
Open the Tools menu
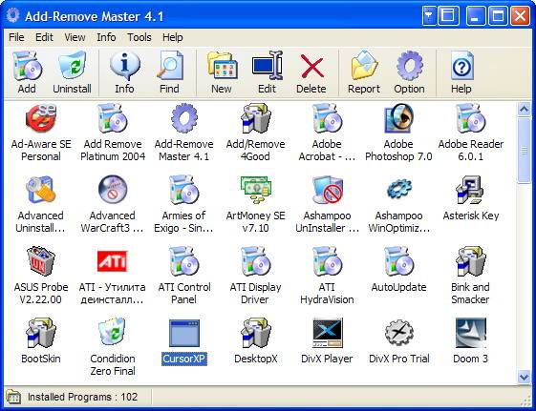139,37
